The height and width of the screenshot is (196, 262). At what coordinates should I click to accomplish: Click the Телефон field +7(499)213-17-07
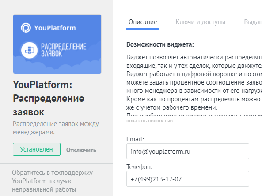coord(188,179)
